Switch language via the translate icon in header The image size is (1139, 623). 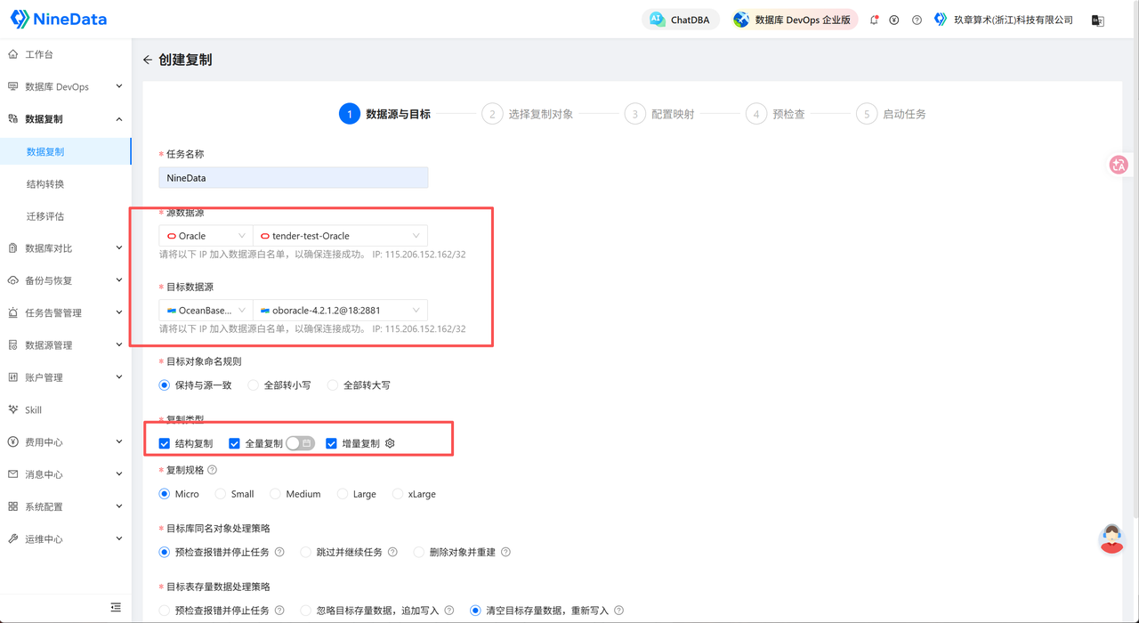pyautogui.click(x=1098, y=20)
